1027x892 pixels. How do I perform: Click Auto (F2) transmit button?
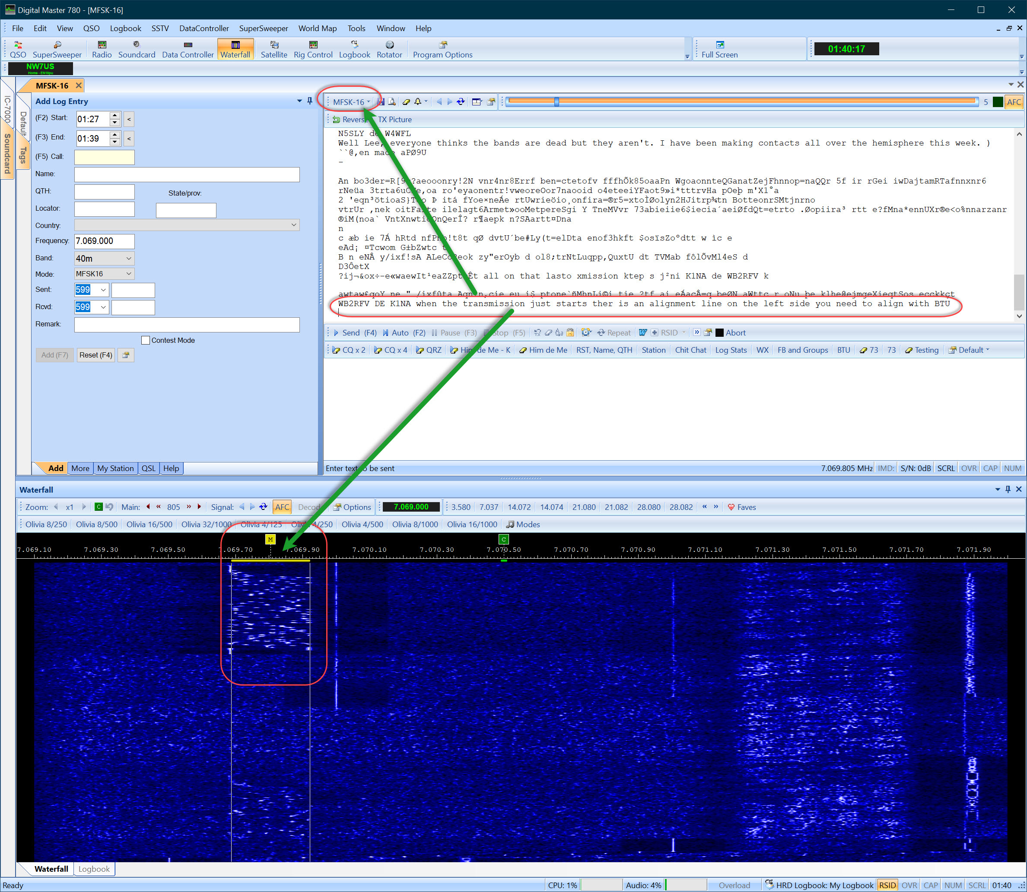pos(404,333)
